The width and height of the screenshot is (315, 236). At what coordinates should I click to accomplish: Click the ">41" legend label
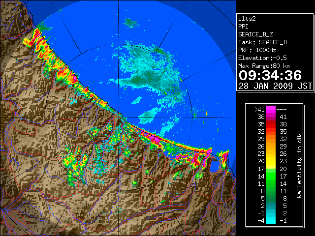coord(259,110)
